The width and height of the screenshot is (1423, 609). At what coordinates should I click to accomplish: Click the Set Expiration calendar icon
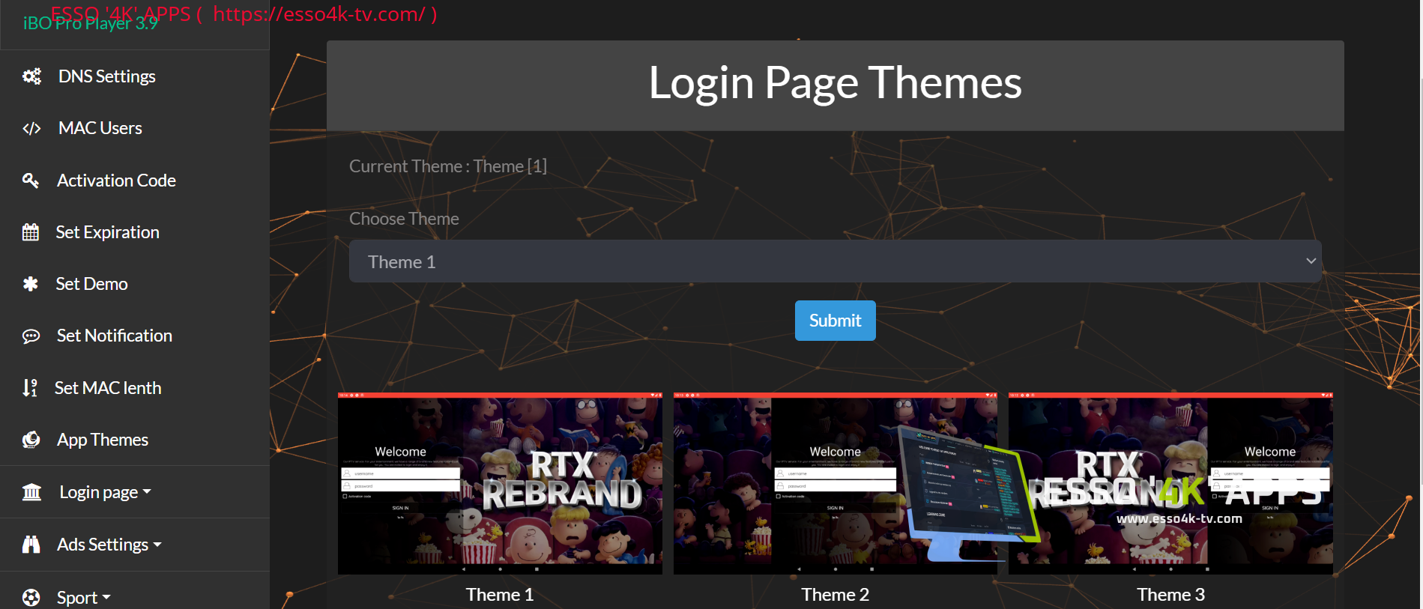tap(31, 232)
